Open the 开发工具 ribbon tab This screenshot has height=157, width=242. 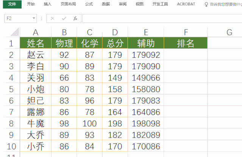[x=160, y=4]
